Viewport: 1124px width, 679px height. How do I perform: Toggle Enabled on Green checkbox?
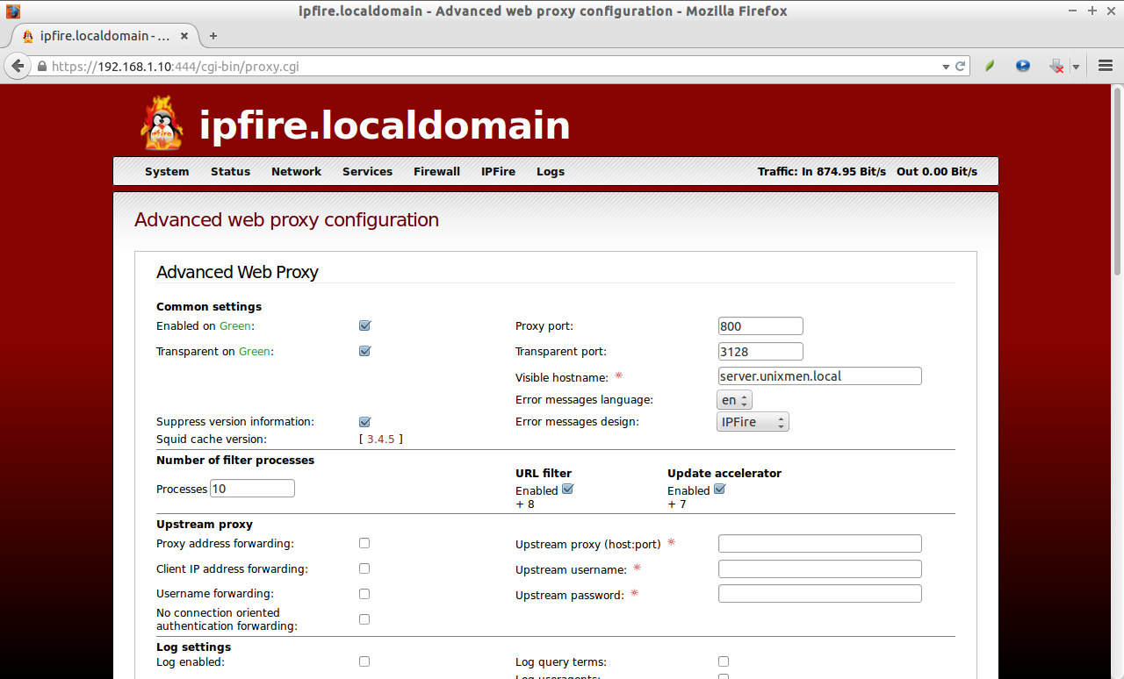click(x=364, y=325)
